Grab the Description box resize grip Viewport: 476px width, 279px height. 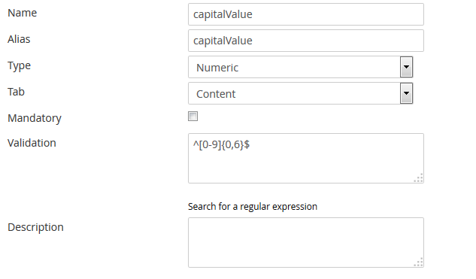418,262
